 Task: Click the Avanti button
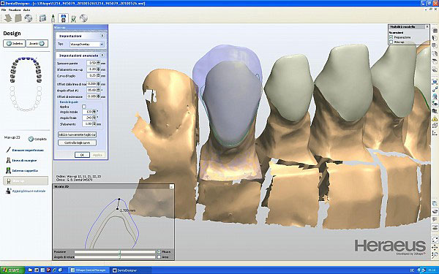tap(37, 43)
